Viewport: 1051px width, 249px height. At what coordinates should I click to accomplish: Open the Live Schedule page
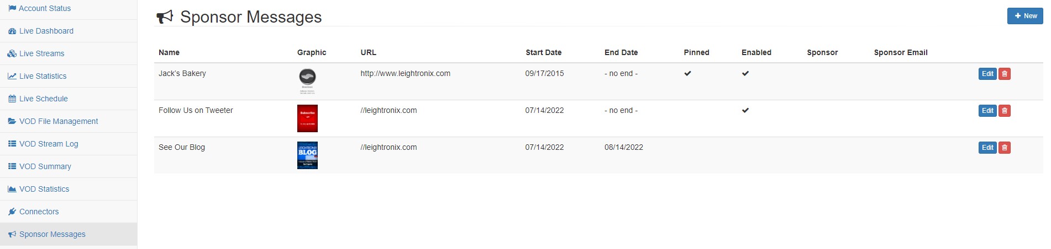(43, 99)
